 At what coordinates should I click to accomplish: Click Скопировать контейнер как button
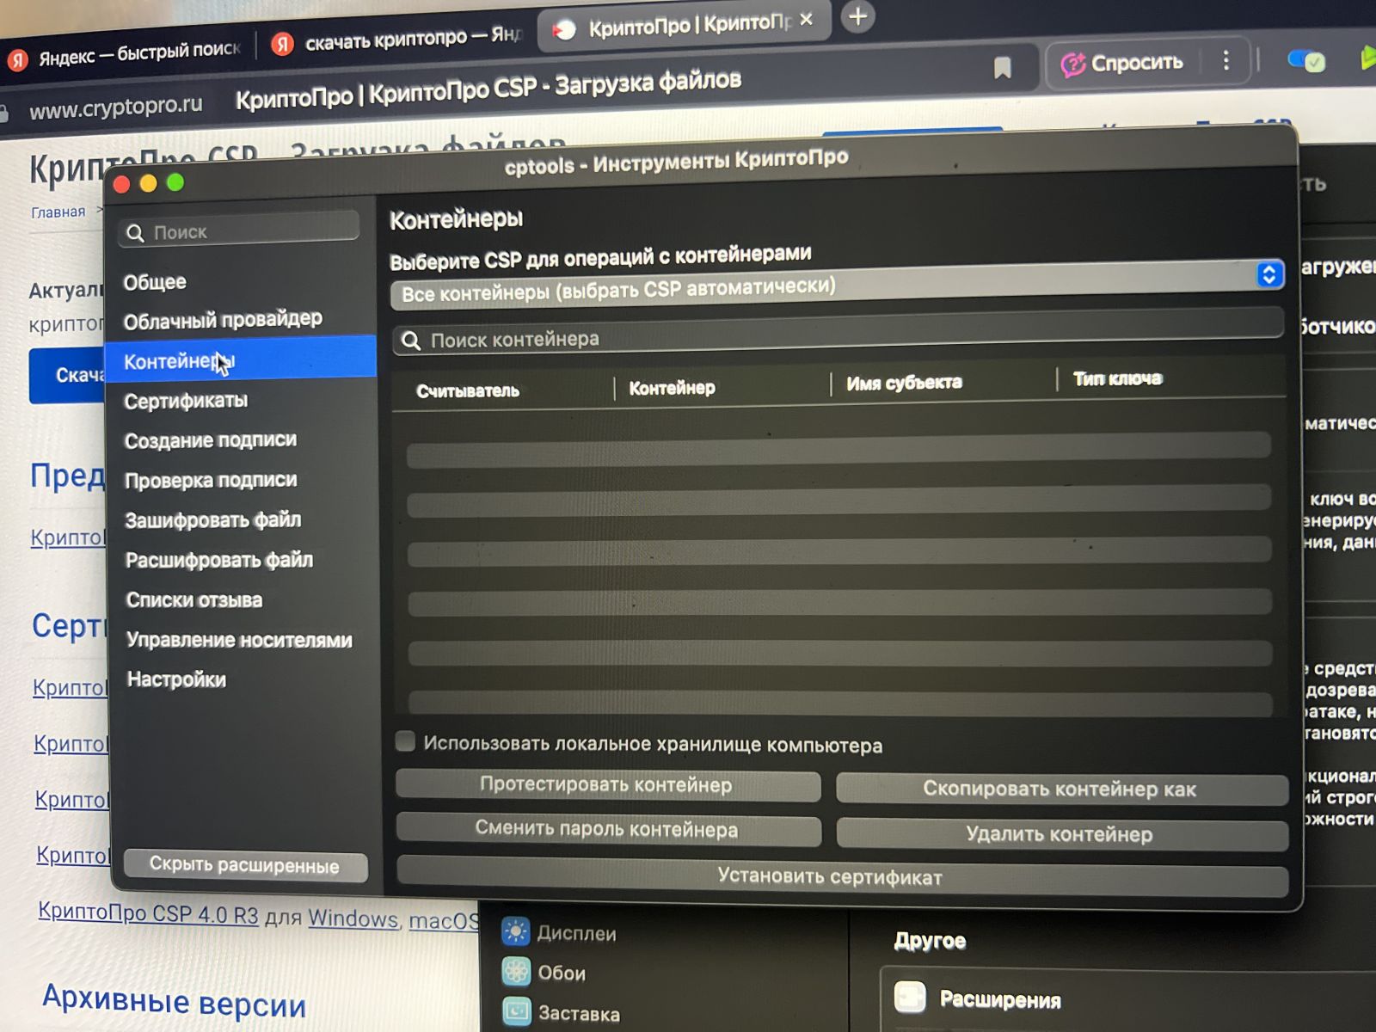[1061, 789]
